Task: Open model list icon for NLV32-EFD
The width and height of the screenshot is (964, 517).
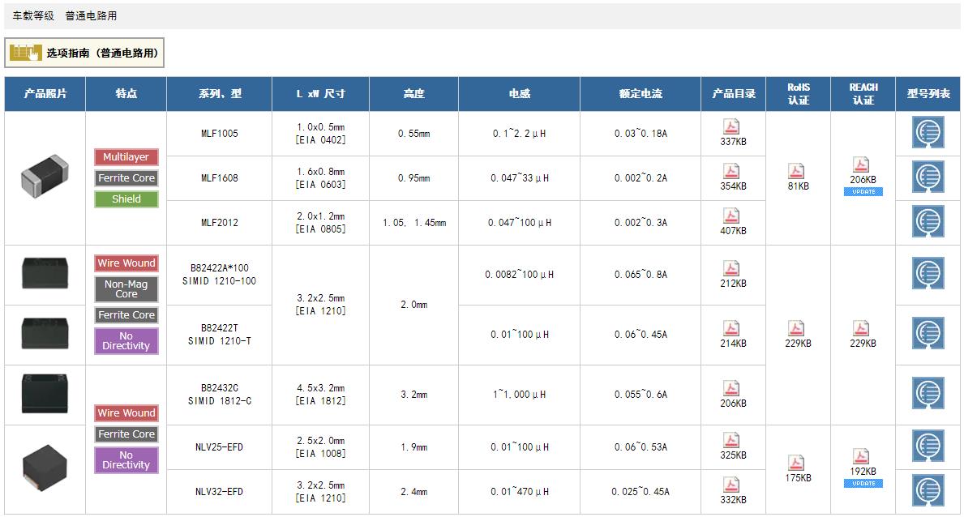Action: 928,490
